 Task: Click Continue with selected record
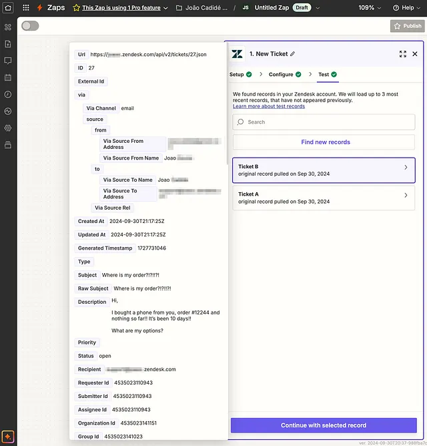[x=324, y=425]
